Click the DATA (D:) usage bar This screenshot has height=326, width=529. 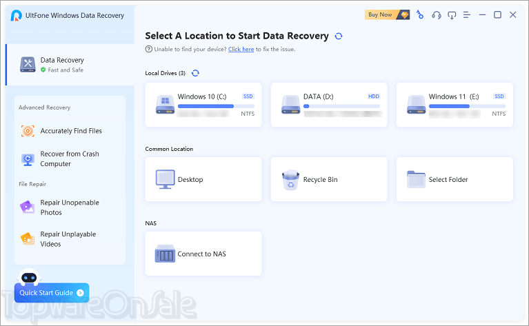pyautogui.click(x=341, y=106)
